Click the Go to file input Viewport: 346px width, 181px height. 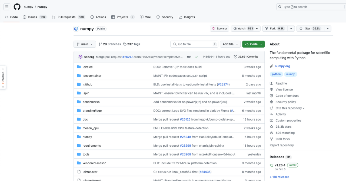(x=194, y=44)
